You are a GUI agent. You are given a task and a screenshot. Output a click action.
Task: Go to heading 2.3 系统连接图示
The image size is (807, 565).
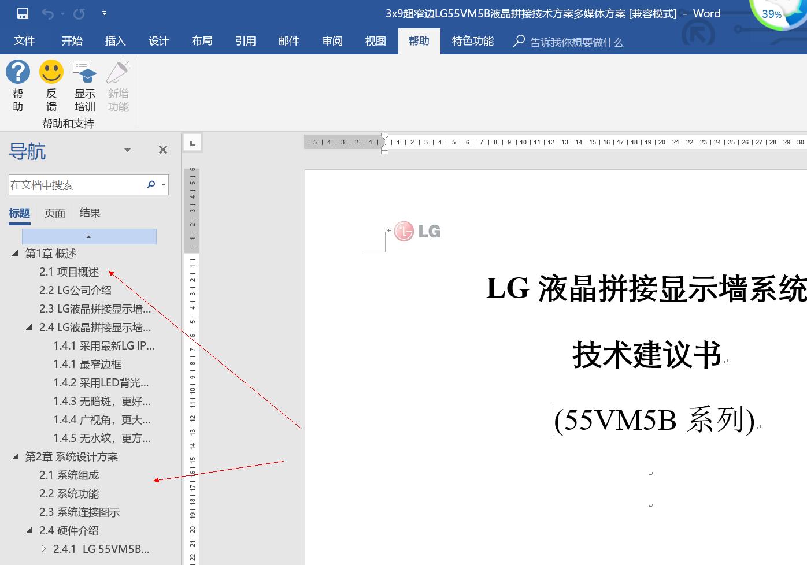point(79,512)
